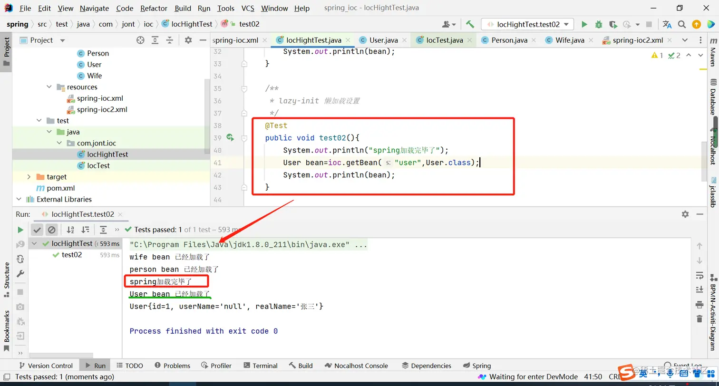The height and width of the screenshot is (386, 719).
Task: Jump to next highlighted problem arrow in editor
Action: coord(700,56)
